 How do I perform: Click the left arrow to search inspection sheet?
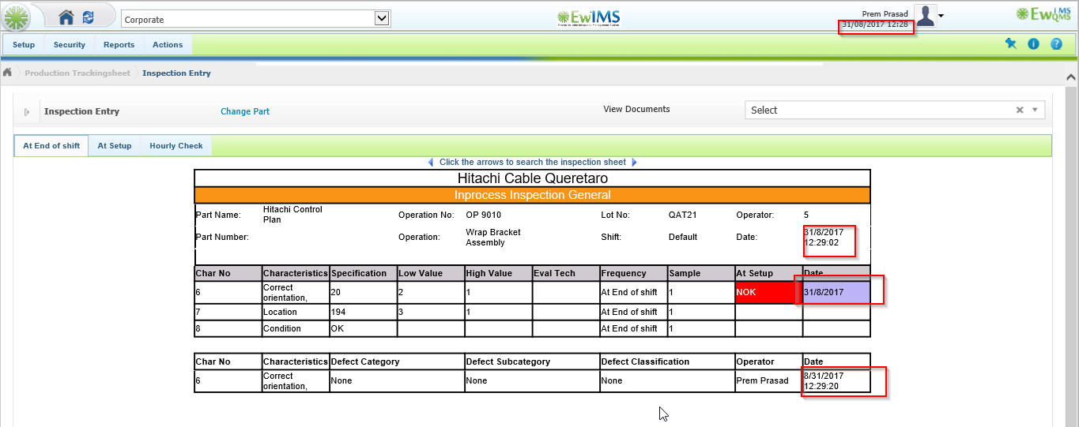click(431, 163)
